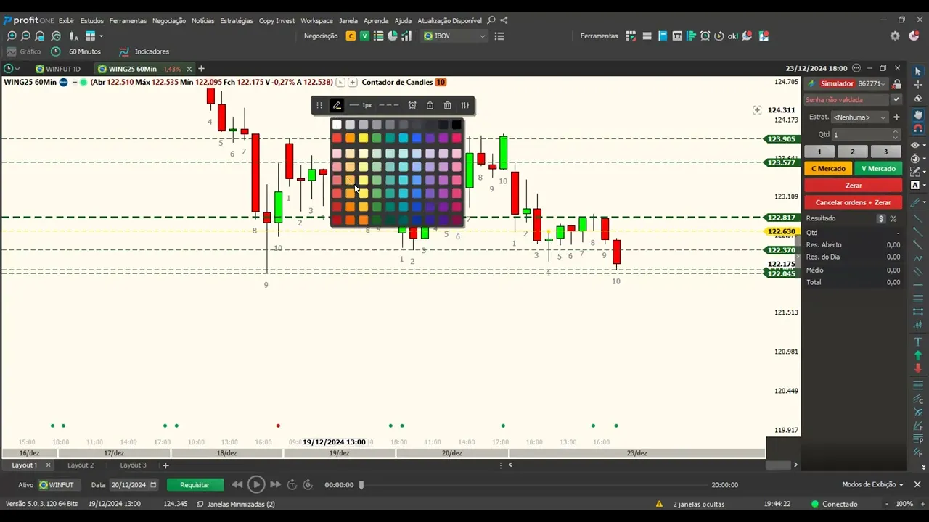Open the Workspace menu
This screenshot has width=929, height=522.
tap(316, 21)
